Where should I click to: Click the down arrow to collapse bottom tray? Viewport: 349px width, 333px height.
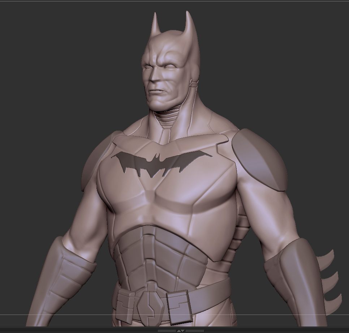pos(184,330)
